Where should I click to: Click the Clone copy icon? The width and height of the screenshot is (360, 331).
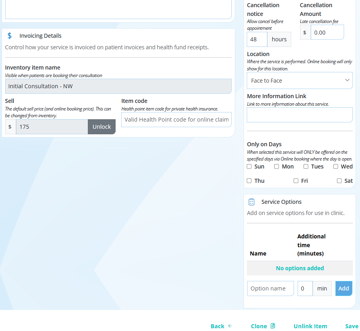[x=273, y=326]
